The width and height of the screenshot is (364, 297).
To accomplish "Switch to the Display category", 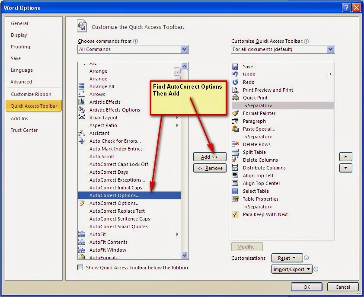I will tap(19, 35).
